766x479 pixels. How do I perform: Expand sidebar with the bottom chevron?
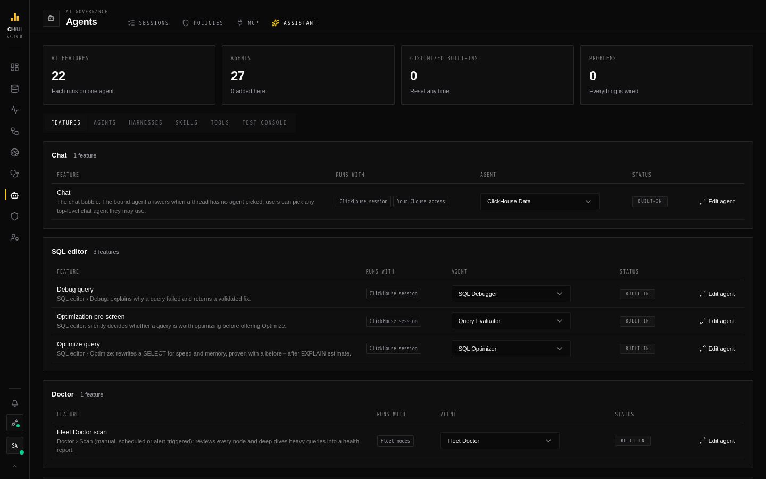tap(14, 466)
